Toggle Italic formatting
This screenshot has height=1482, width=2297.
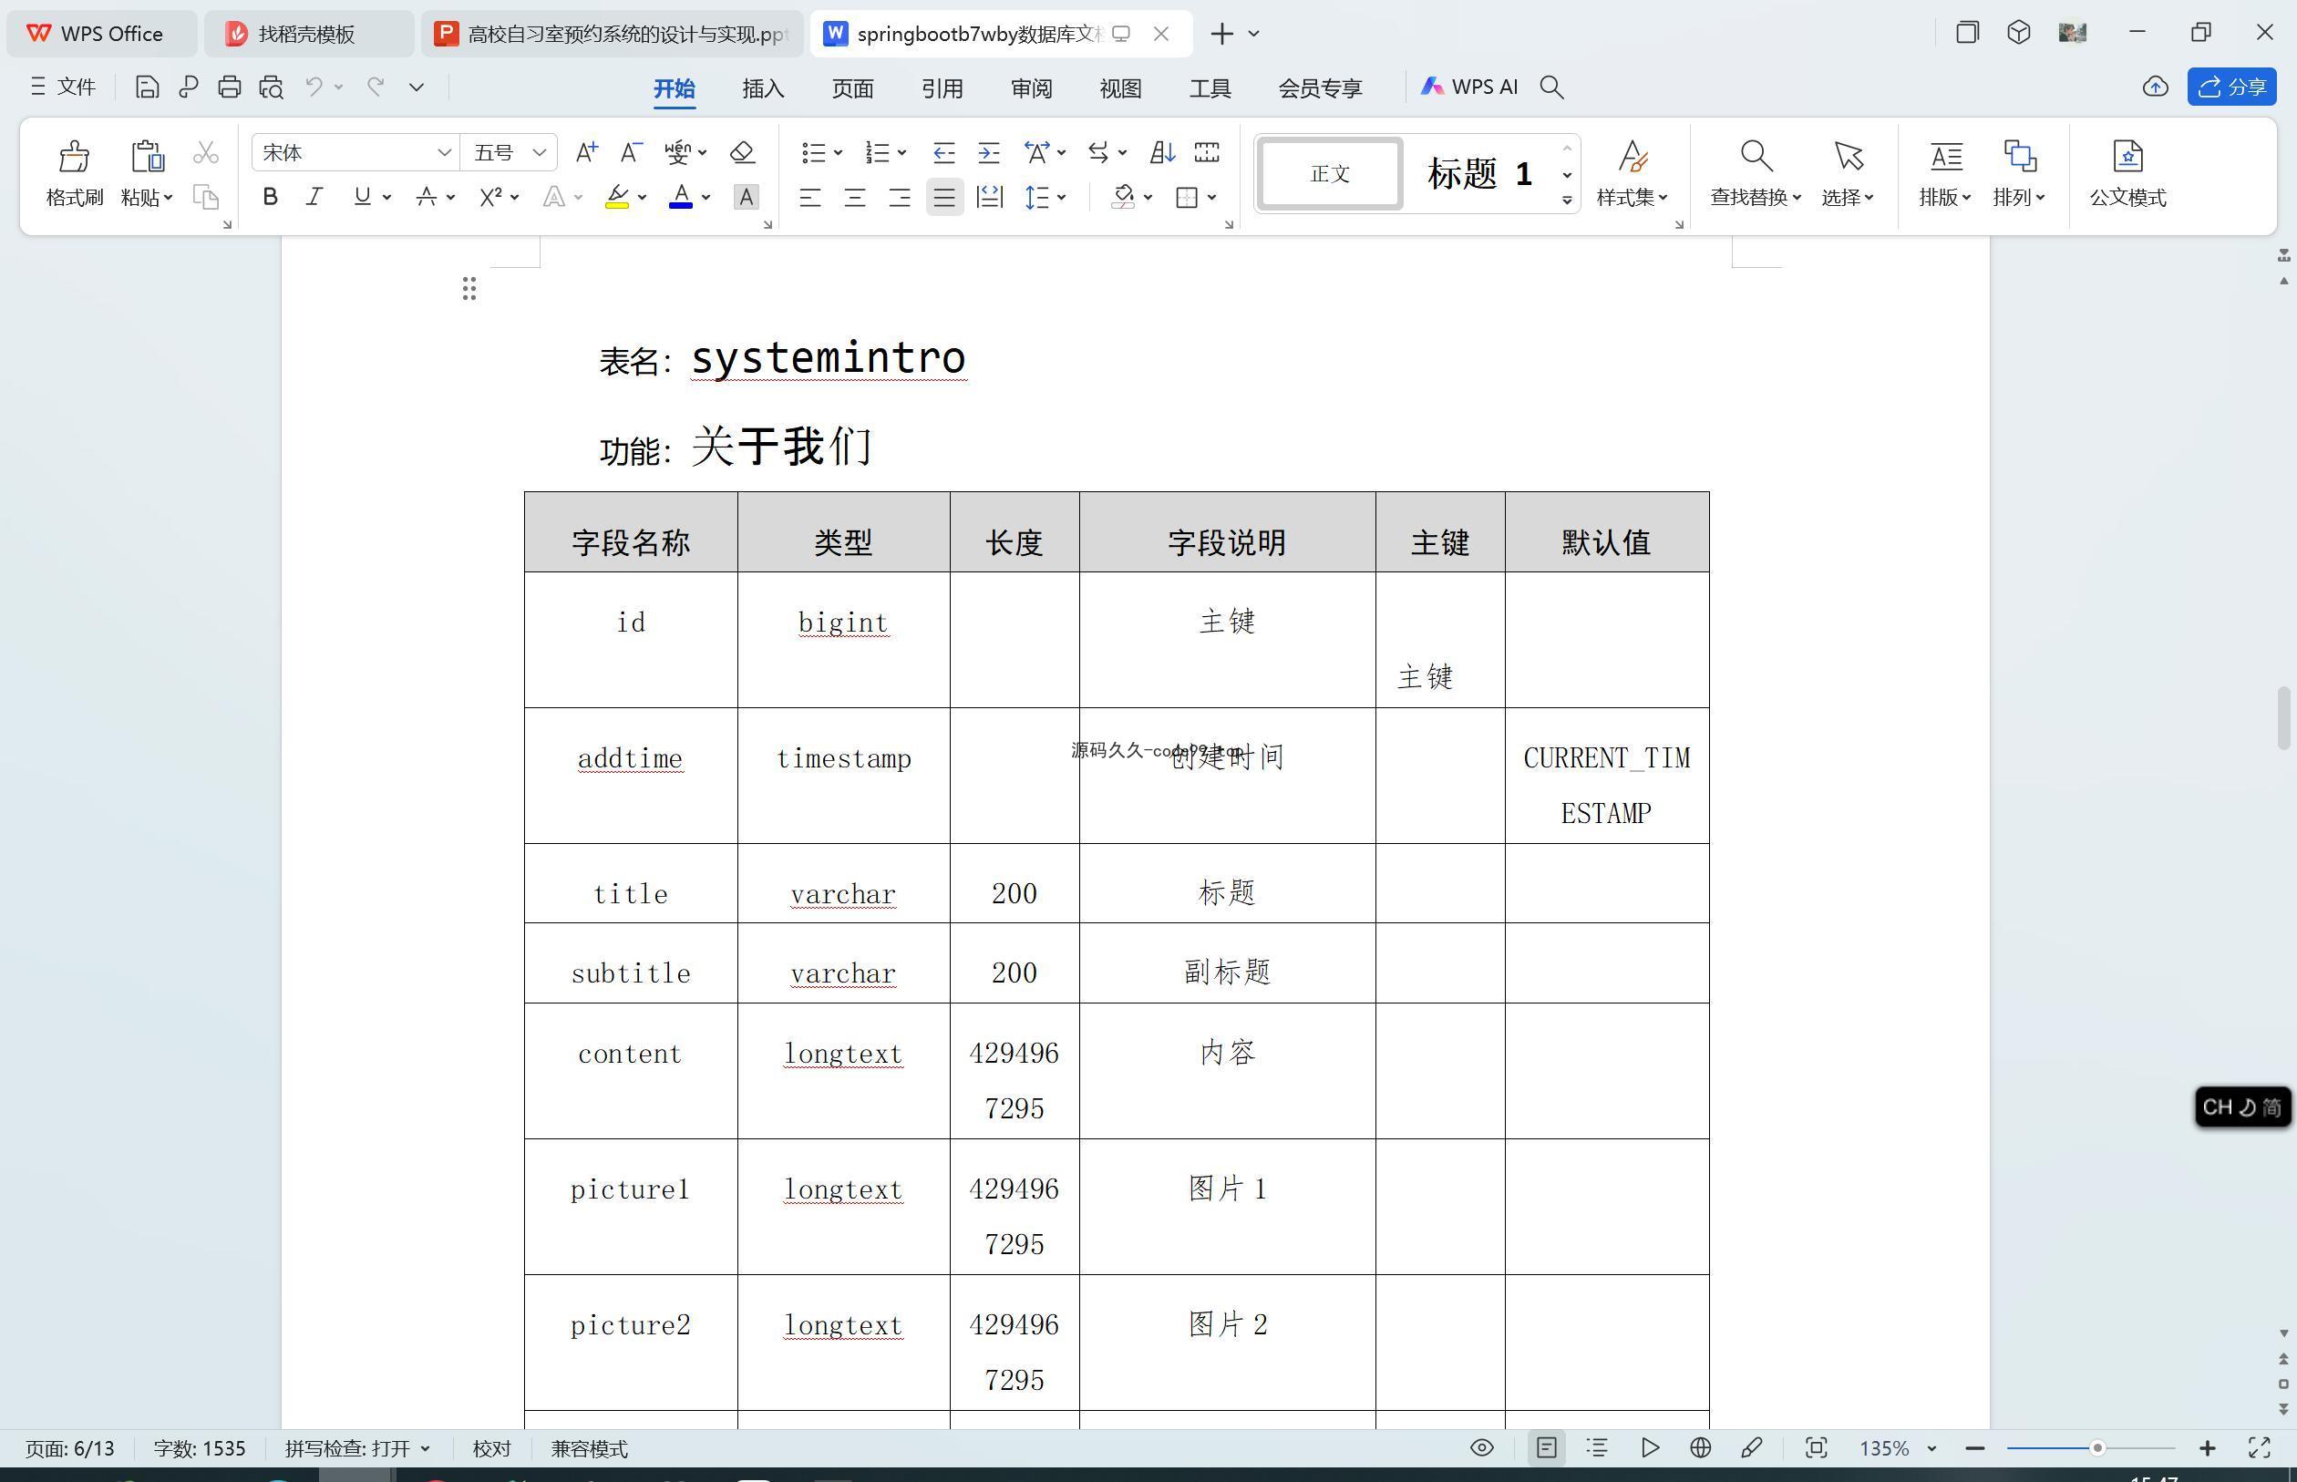click(314, 197)
